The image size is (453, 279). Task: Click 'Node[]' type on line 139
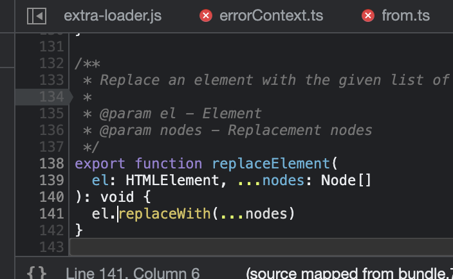pyautogui.click(x=346, y=181)
